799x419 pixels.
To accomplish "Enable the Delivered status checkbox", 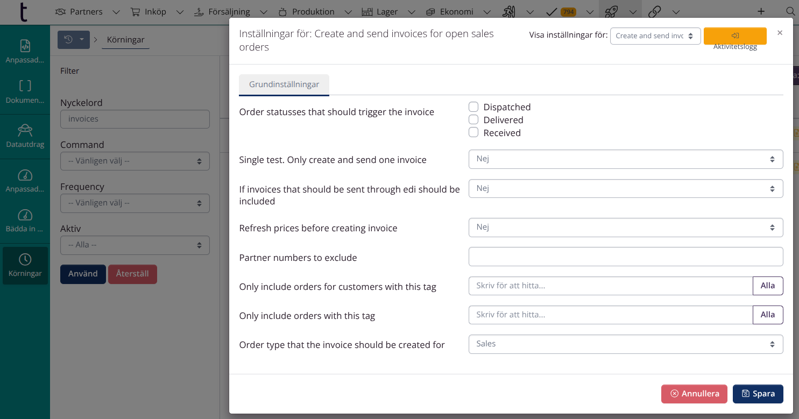I will pyautogui.click(x=473, y=119).
